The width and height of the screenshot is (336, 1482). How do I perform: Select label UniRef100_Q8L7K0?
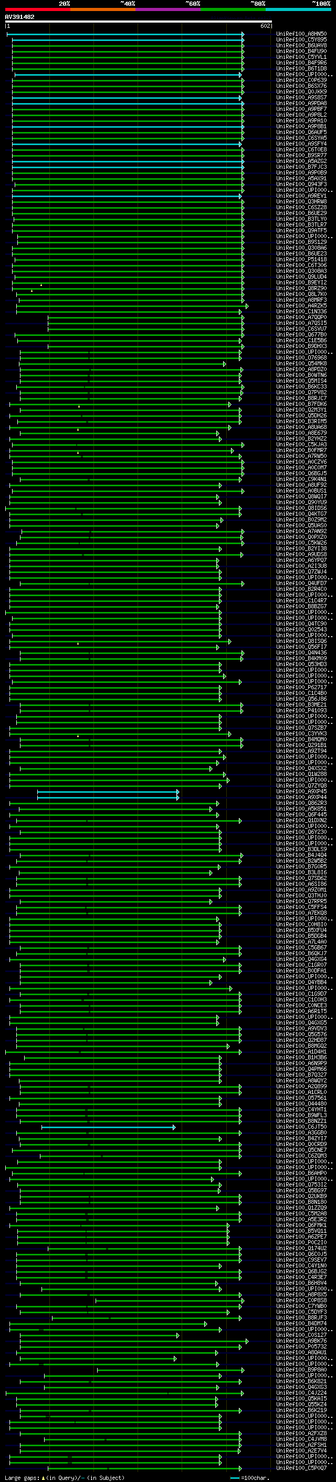click(x=301, y=294)
